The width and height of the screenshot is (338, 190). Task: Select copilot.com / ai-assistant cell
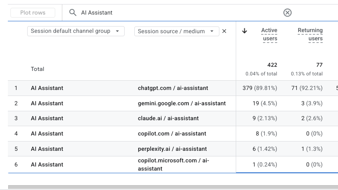pos(172,134)
